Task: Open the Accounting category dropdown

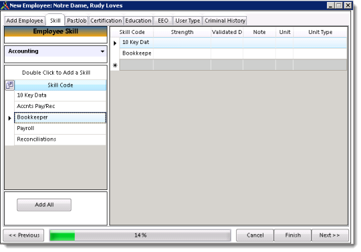Action: [x=55, y=51]
